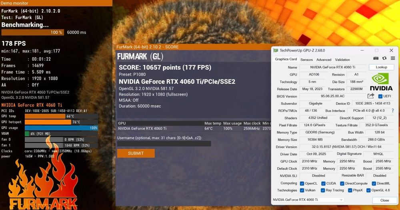Click the Lookup button

tap(381, 67)
